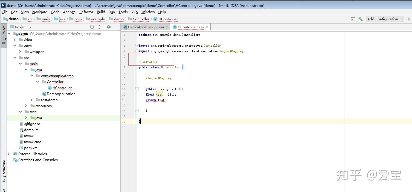Click class name HController on line 7

tap(170, 68)
